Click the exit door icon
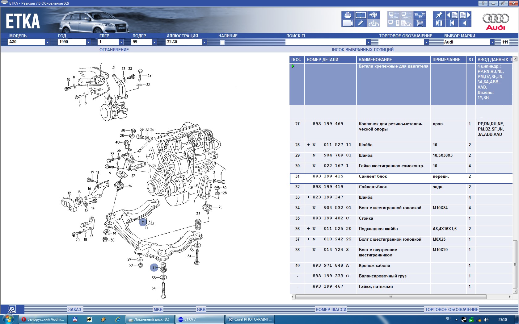 tap(439, 23)
